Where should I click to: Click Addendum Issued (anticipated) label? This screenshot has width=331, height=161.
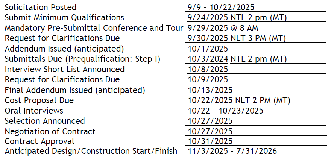[64, 49]
